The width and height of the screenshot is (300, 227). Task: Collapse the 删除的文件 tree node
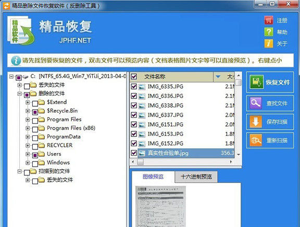[19, 94]
